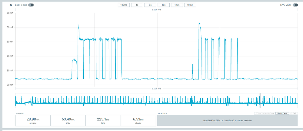Viewport: 303px width, 131px height.
Task: Set window to 100ms
Action: click(x=124, y=5)
